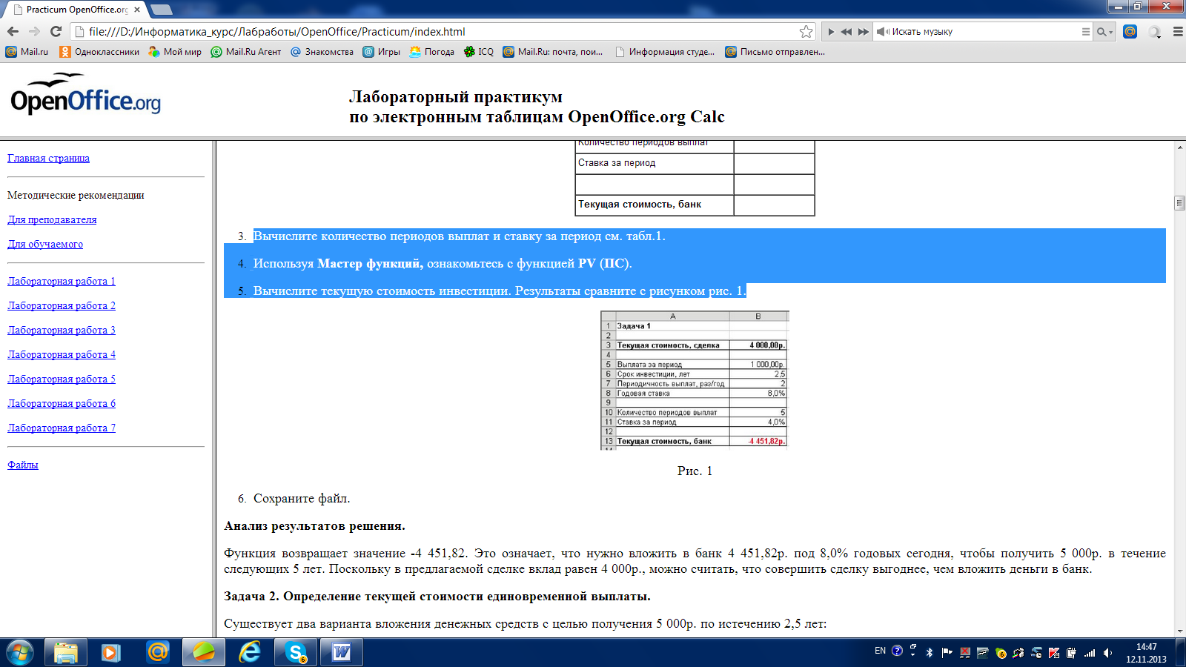Open the ICQ bookmark
Viewport: 1186px width, 667px height.
click(478, 52)
